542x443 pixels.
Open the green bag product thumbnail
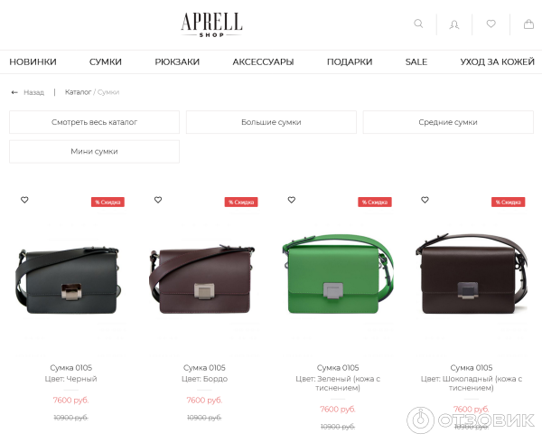[338, 273]
